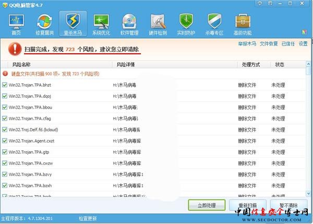
Task: Open the 实时防护 realtime protection icon
Action: (186, 24)
